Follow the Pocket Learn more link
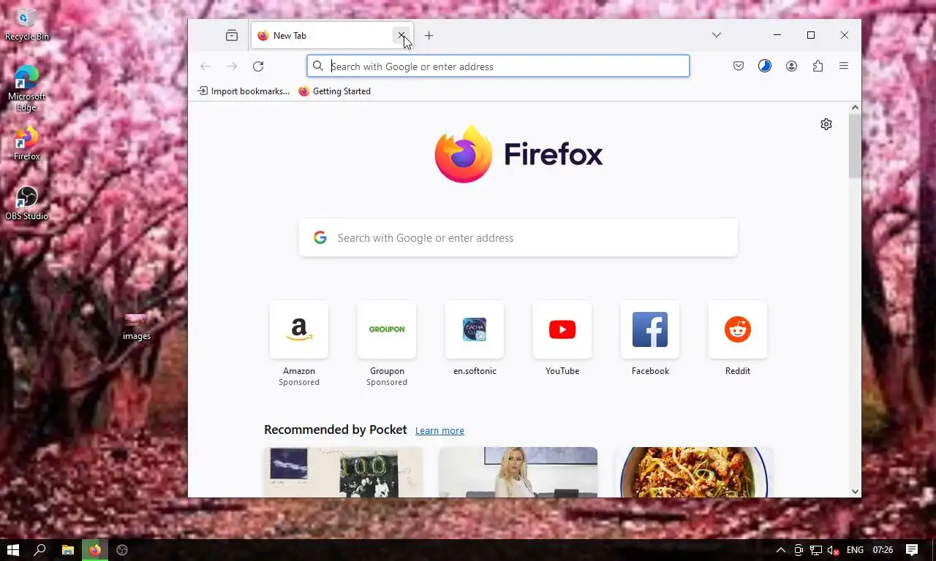 (x=439, y=431)
